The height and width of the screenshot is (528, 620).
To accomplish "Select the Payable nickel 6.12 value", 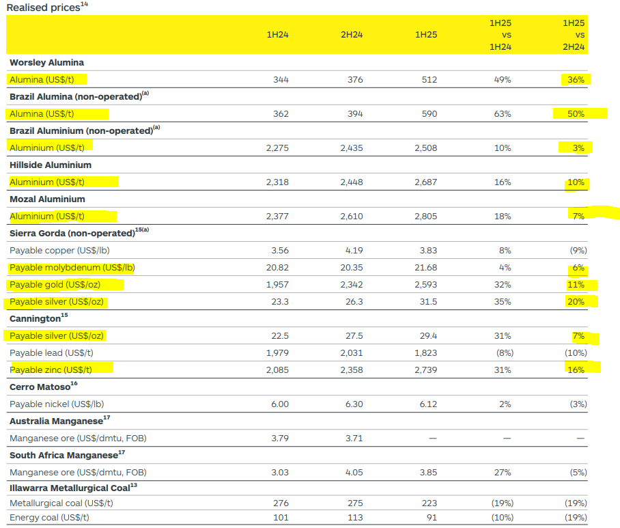I will [x=423, y=404].
